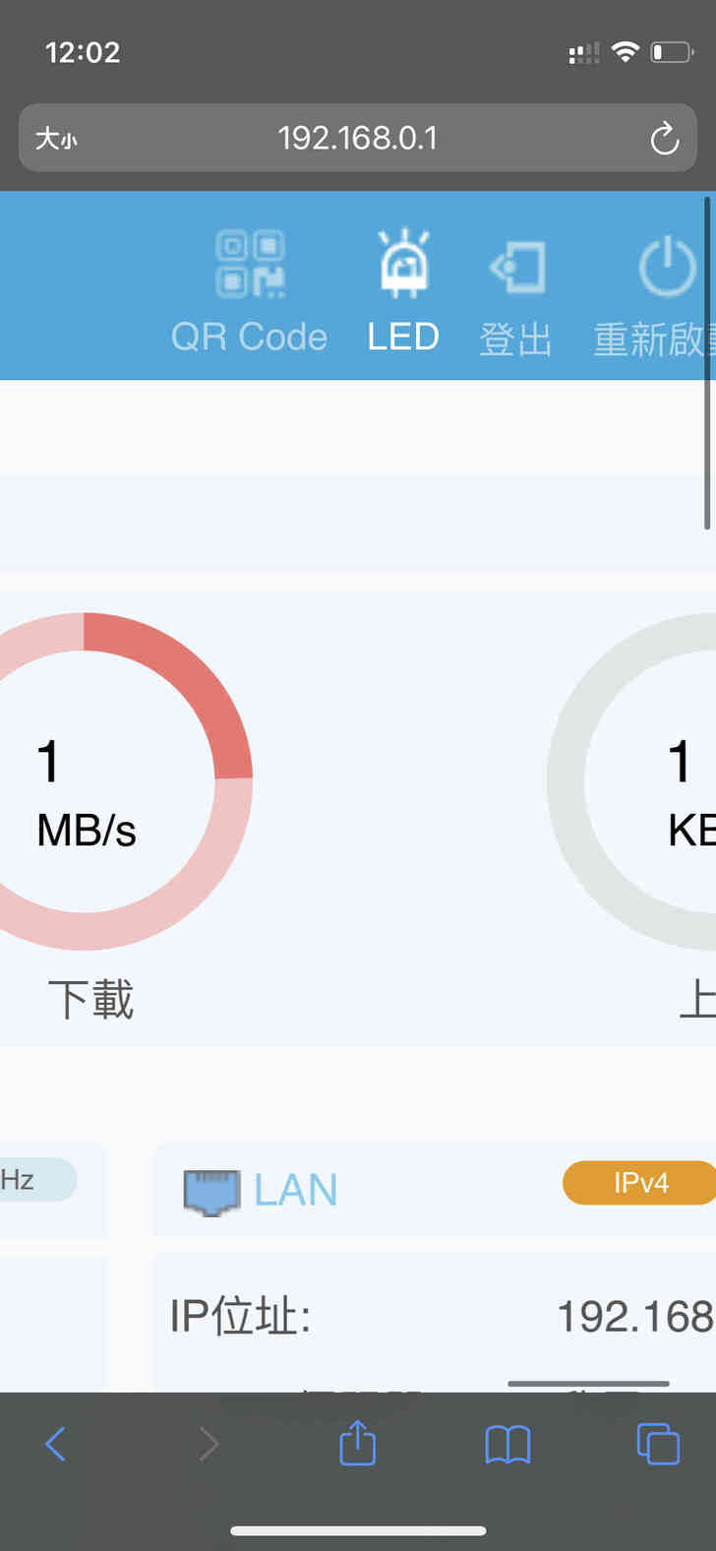Click the blue LAN port icon
Screen dimensions: 716x1551
coord(211,1191)
